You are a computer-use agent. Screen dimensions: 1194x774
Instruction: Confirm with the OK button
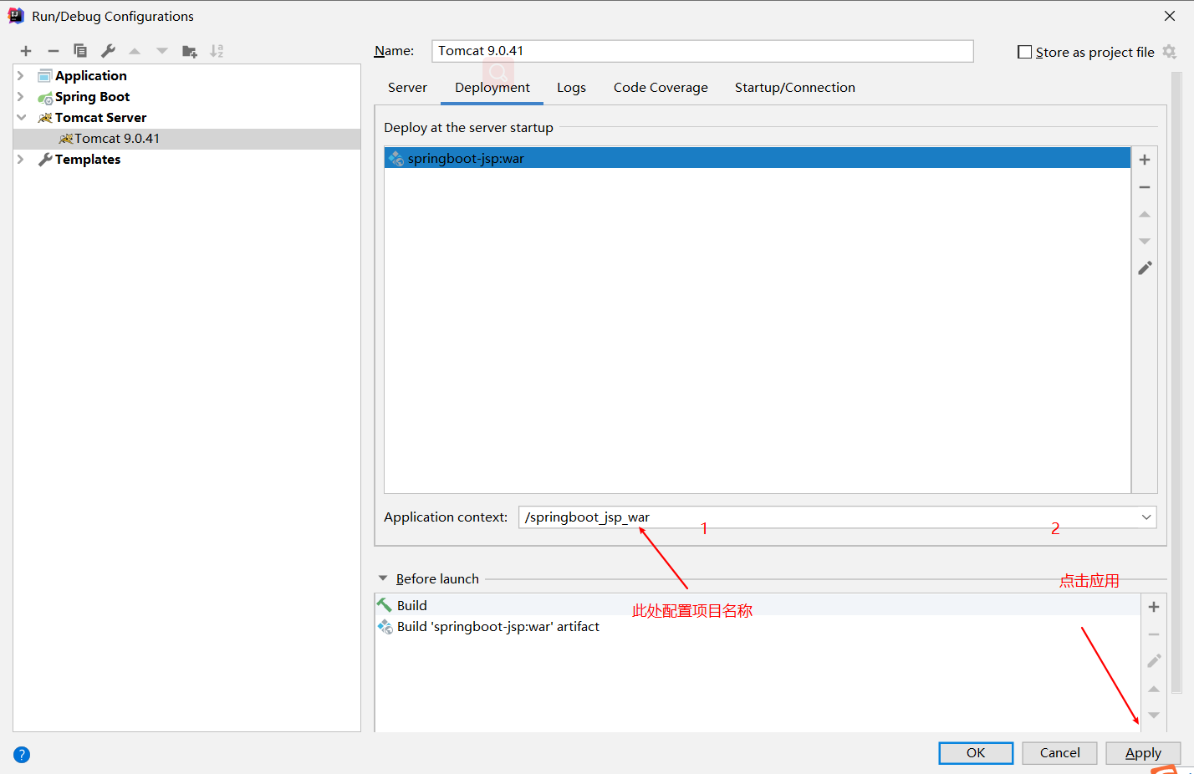tap(976, 753)
